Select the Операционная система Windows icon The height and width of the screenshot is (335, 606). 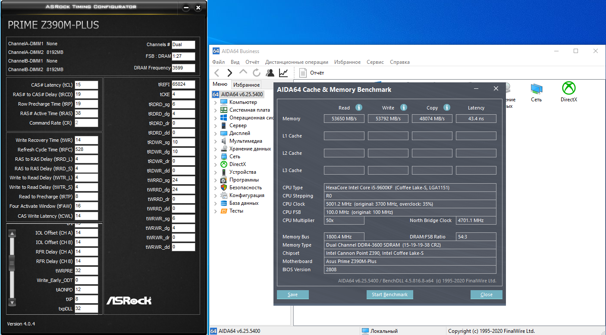click(223, 118)
